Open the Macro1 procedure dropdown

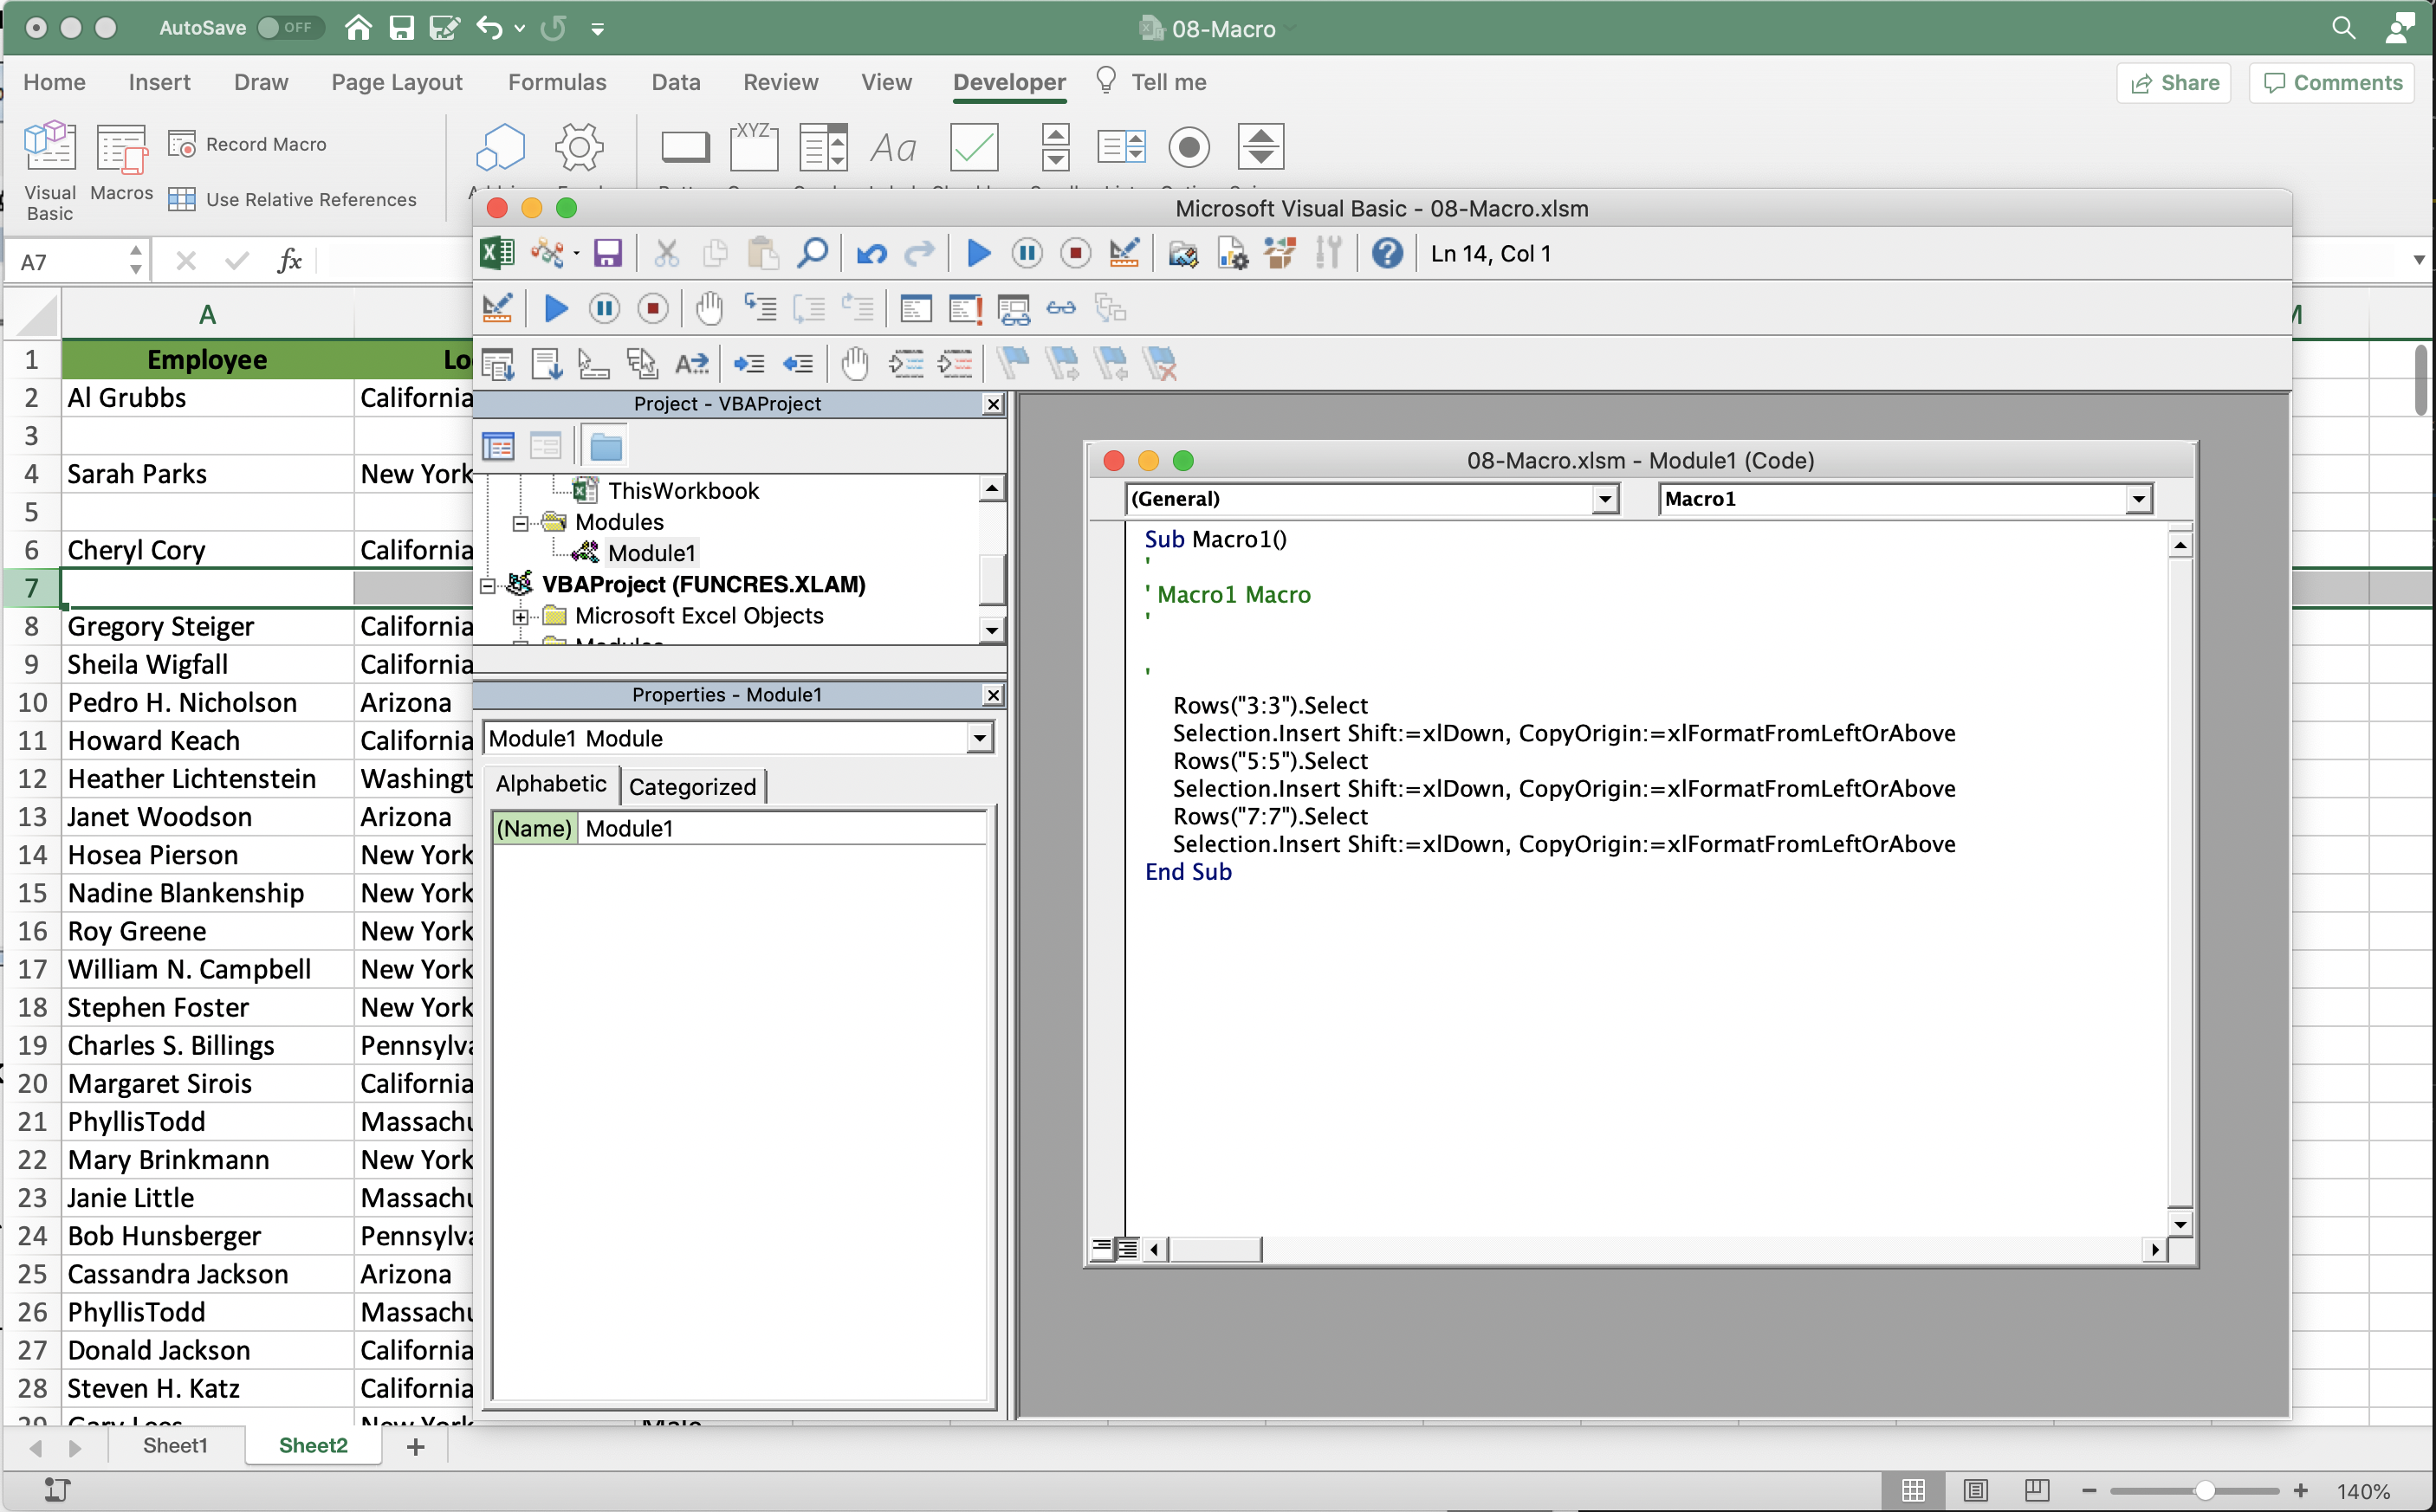click(x=2138, y=498)
